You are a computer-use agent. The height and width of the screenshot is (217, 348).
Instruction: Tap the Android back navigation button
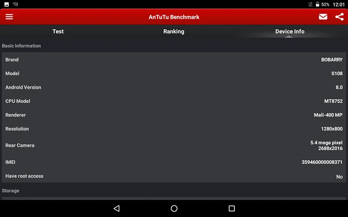pos(116,209)
